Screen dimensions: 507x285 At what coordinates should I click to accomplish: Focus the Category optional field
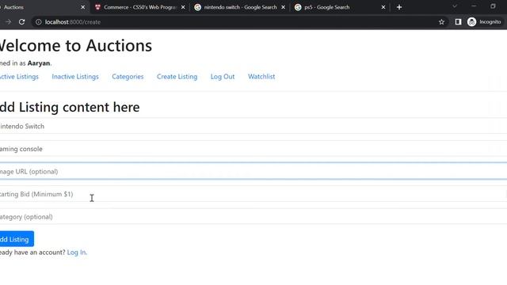(253, 216)
